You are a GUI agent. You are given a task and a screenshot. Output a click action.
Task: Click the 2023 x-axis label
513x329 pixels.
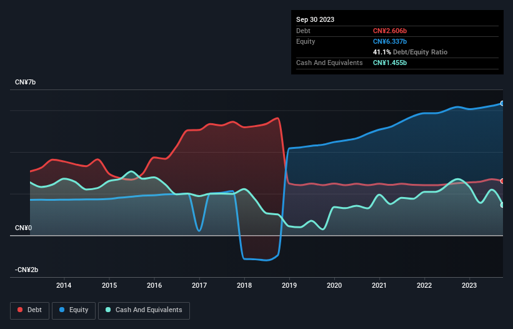click(469, 285)
